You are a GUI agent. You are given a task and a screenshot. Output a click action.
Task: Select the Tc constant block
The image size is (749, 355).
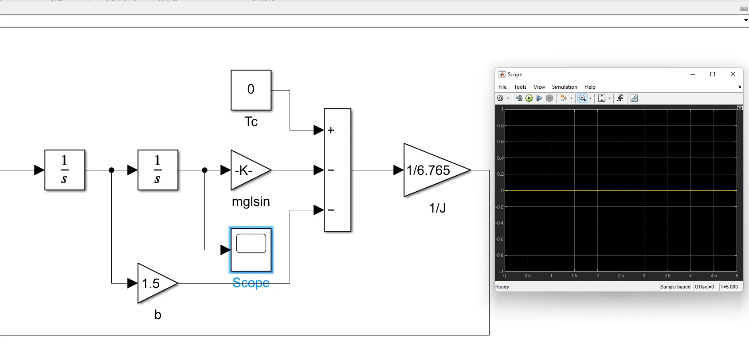point(251,90)
